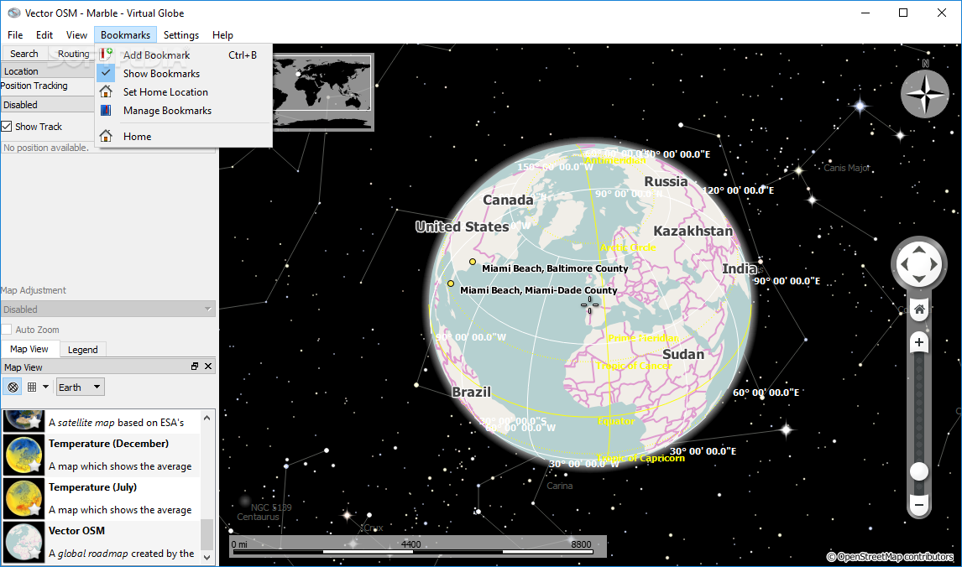This screenshot has width=962, height=567.
Task: Click the Russia label on globe
Action: [666, 181]
